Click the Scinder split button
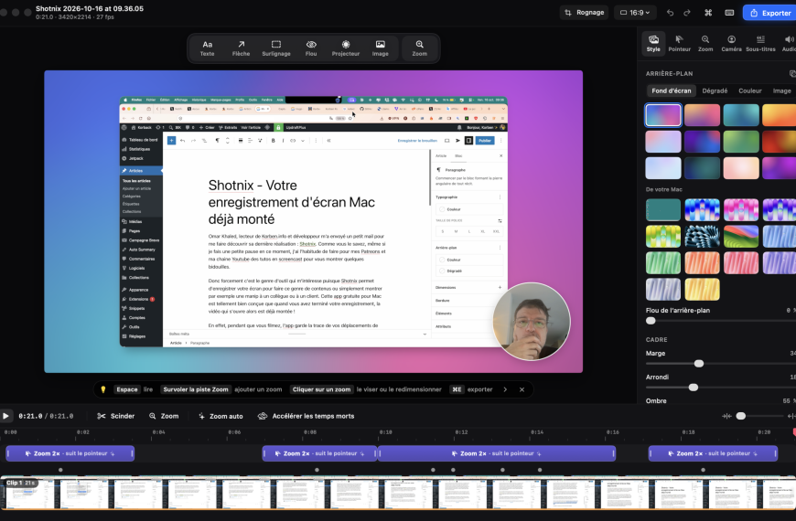This screenshot has height=521, width=796. 116,416
